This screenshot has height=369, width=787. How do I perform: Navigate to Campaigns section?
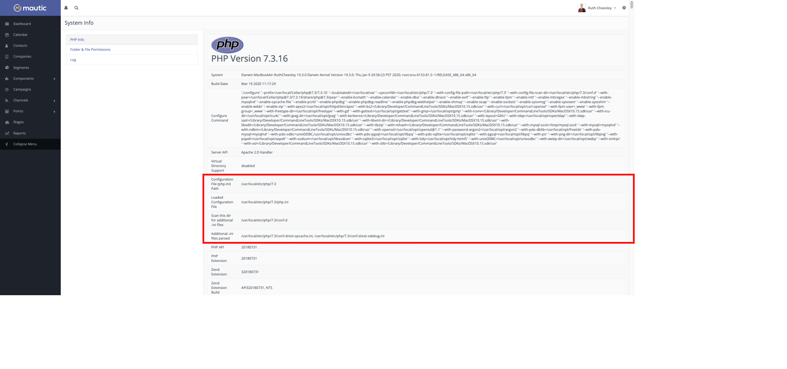coord(21,89)
